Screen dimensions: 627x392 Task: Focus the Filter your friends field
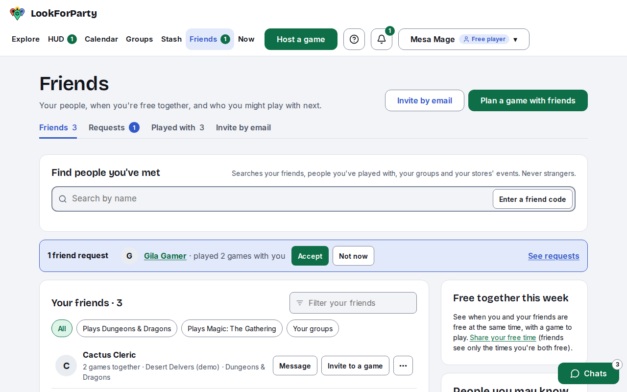point(353,303)
